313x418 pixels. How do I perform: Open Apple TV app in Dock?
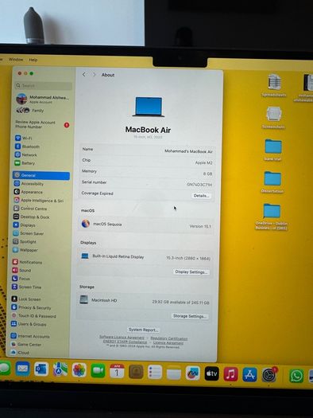pos(211,373)
